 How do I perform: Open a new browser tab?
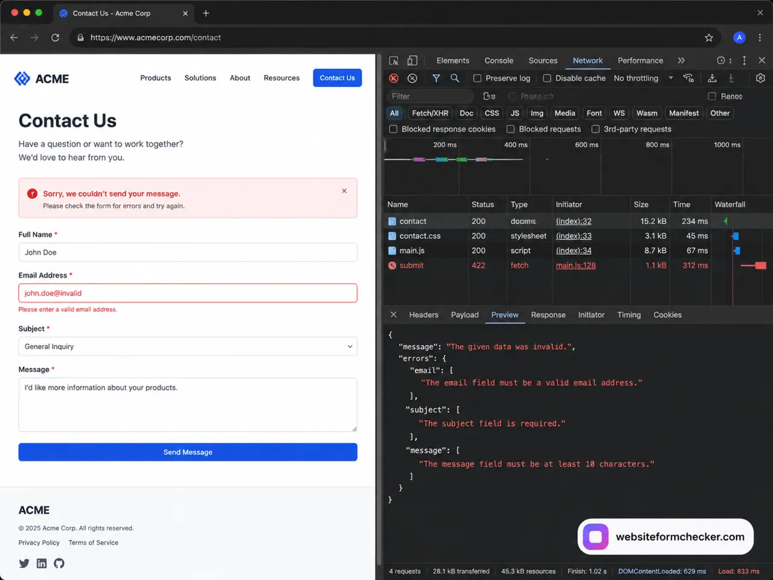206,13
